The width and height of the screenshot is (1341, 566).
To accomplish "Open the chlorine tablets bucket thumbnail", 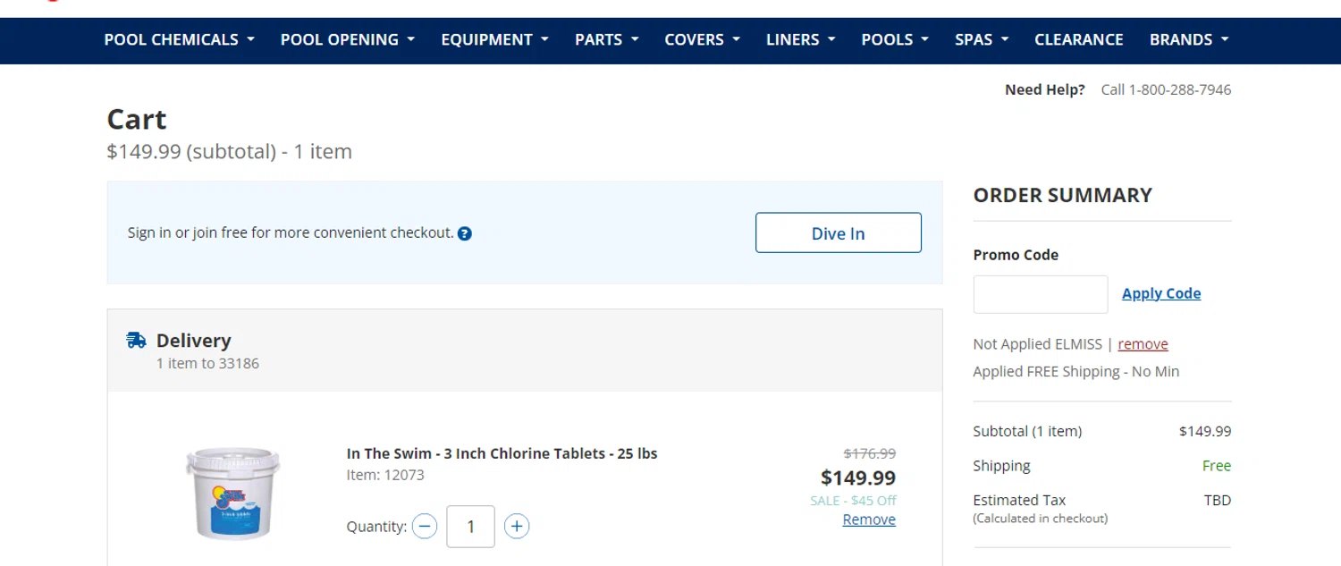I will click(232, 493).
